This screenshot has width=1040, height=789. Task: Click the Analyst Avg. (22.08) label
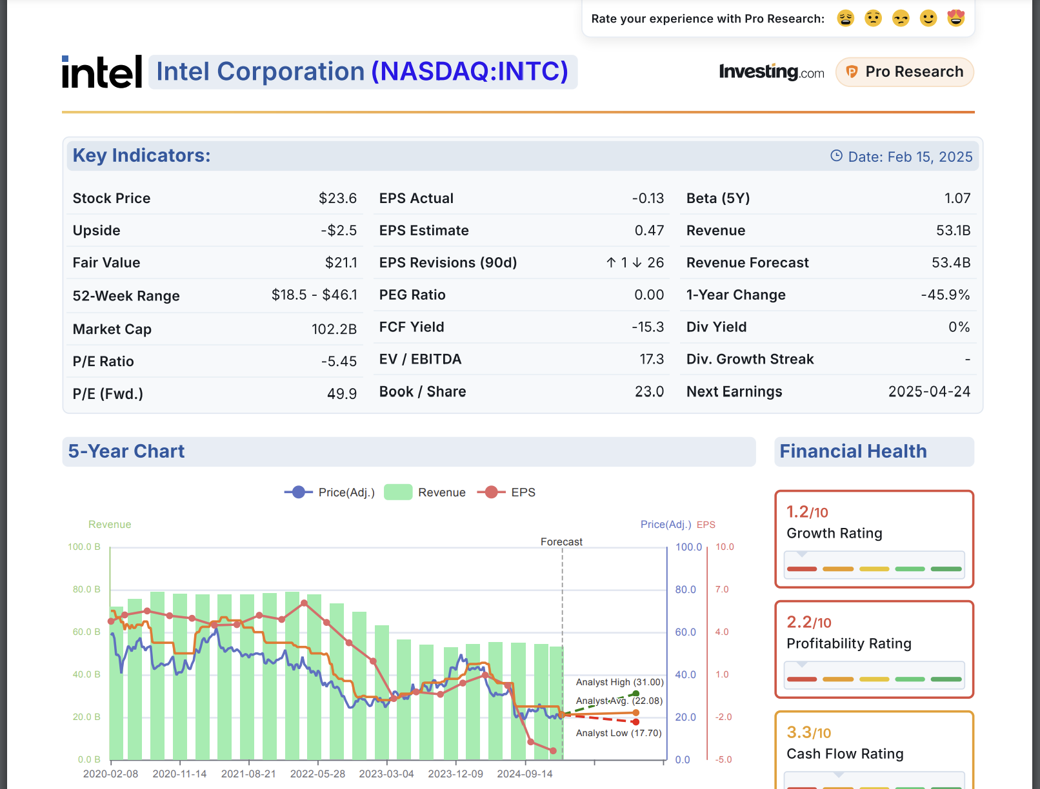tap(619, 701)
